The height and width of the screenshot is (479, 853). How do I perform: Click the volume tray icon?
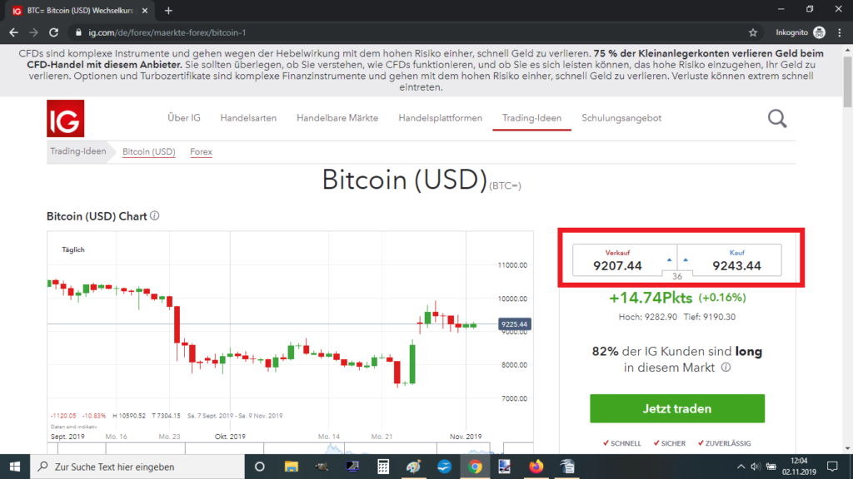point(755,467)
